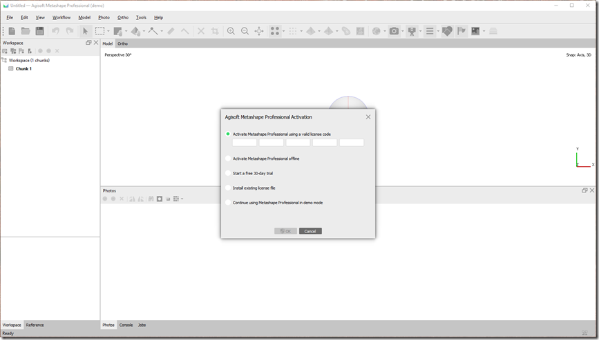599x340 pixels.
Task: Expand the resize region tool dropdown arrow
Action: point(126,32)
